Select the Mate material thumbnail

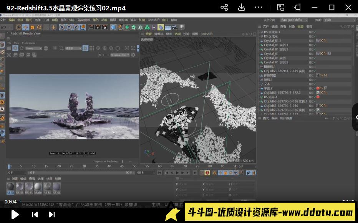(38, 188)
